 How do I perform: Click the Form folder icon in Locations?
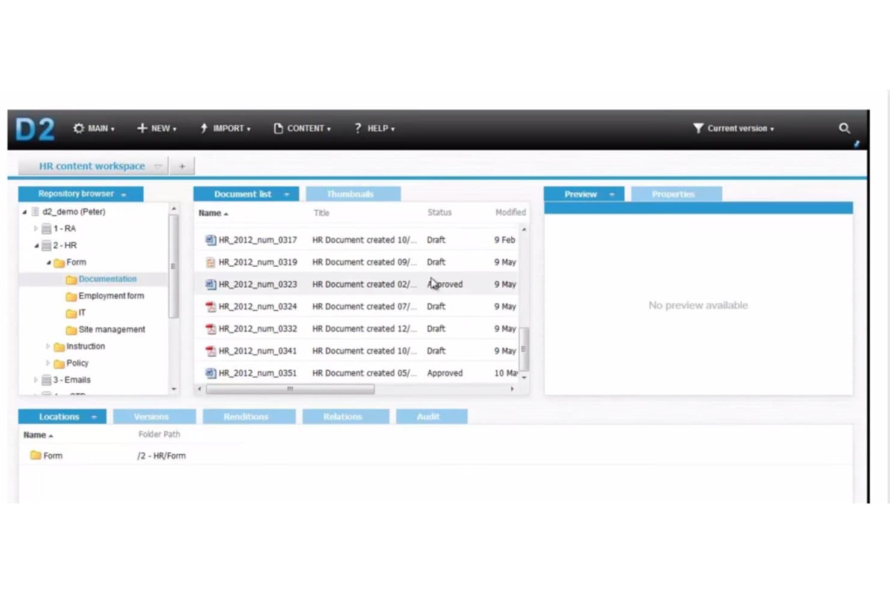[35, 455]
